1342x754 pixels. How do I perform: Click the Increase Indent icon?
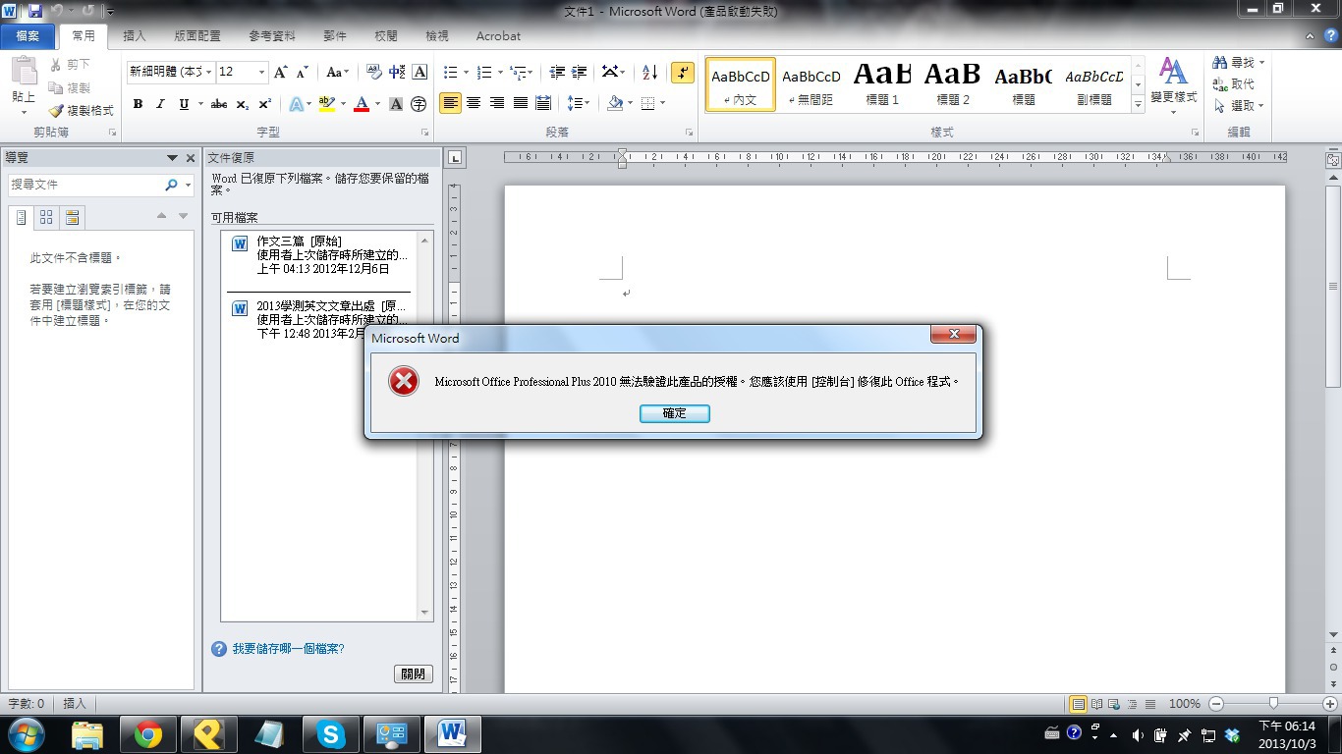coord(580,72)
